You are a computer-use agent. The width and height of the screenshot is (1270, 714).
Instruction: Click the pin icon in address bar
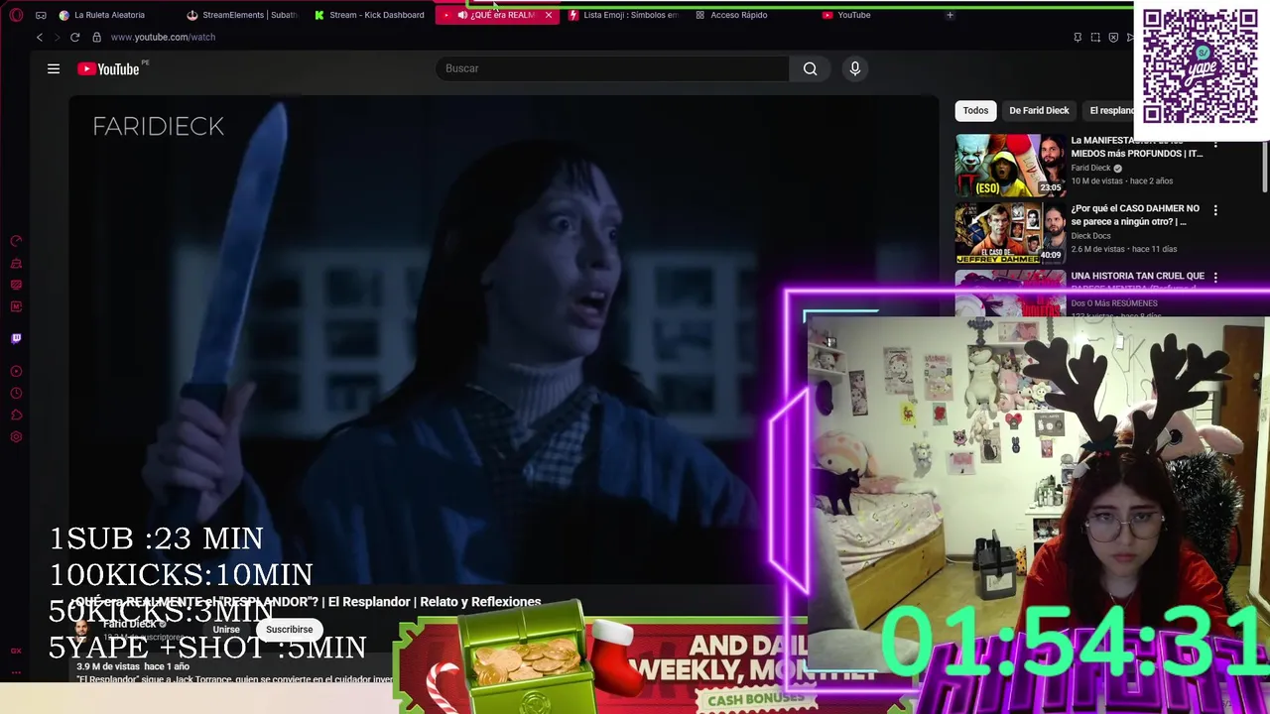click(x=1078, y=38)
